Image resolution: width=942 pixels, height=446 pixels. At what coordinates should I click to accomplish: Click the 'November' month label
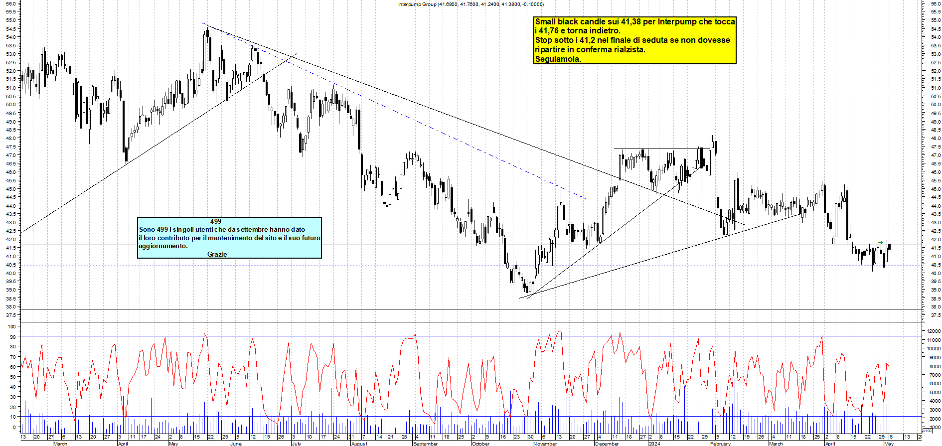tap(545, 444)
